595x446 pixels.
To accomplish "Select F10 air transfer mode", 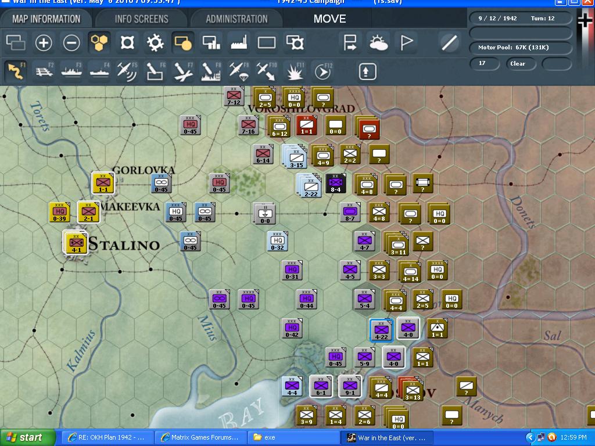I will click(267, 71).
